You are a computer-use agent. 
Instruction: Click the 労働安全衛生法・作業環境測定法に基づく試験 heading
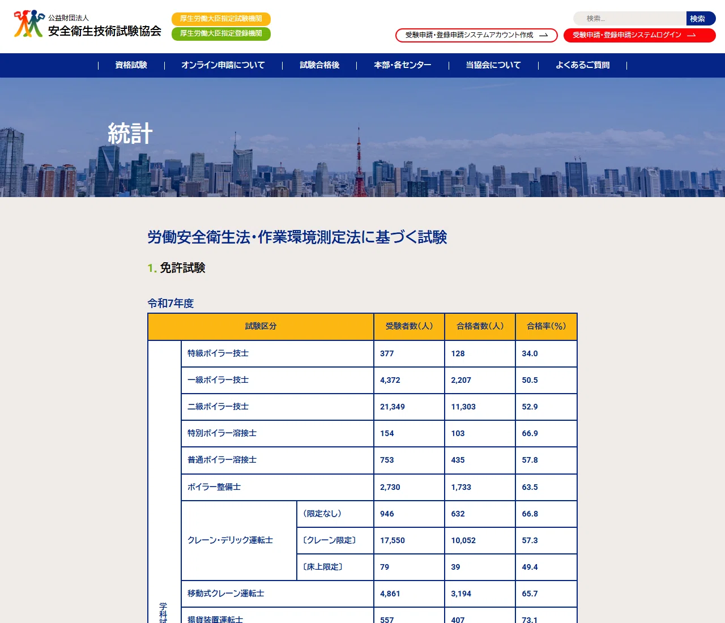[297, 237]
